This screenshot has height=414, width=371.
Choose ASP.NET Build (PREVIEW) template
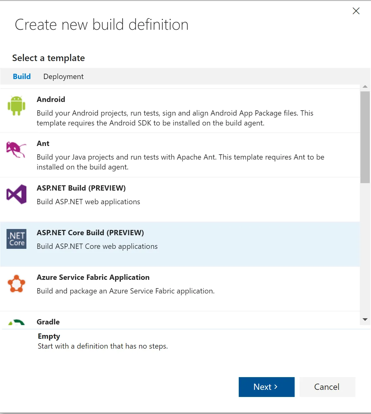[x=180, y=200]
